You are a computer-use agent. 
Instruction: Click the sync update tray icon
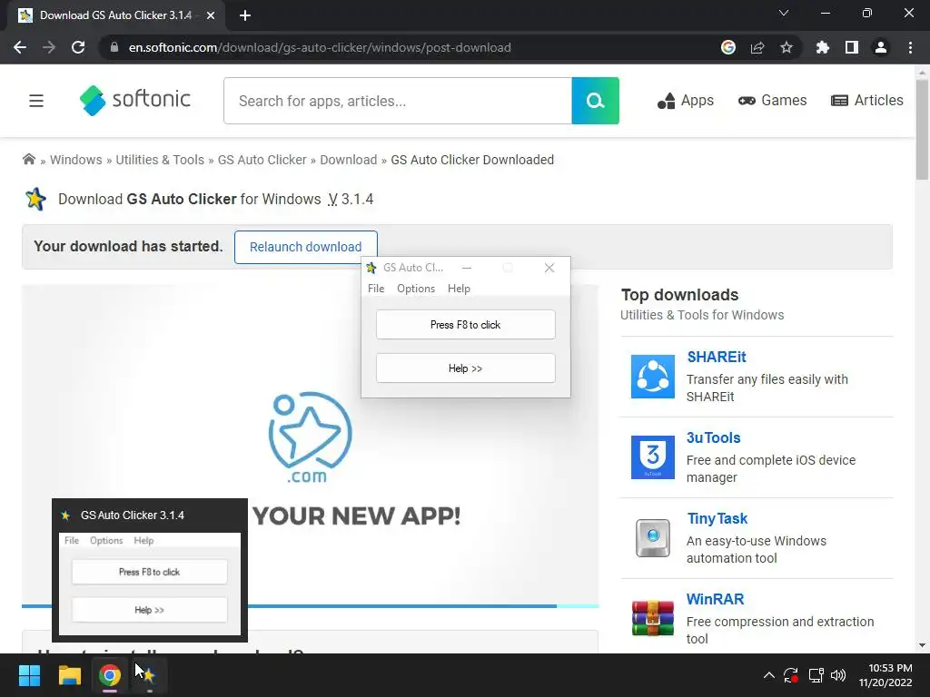[791, 675]
